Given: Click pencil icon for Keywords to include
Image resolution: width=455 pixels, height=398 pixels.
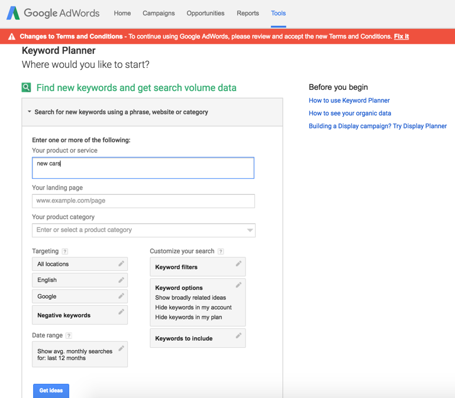Looking at the screenshot, I should click(238, 335).
